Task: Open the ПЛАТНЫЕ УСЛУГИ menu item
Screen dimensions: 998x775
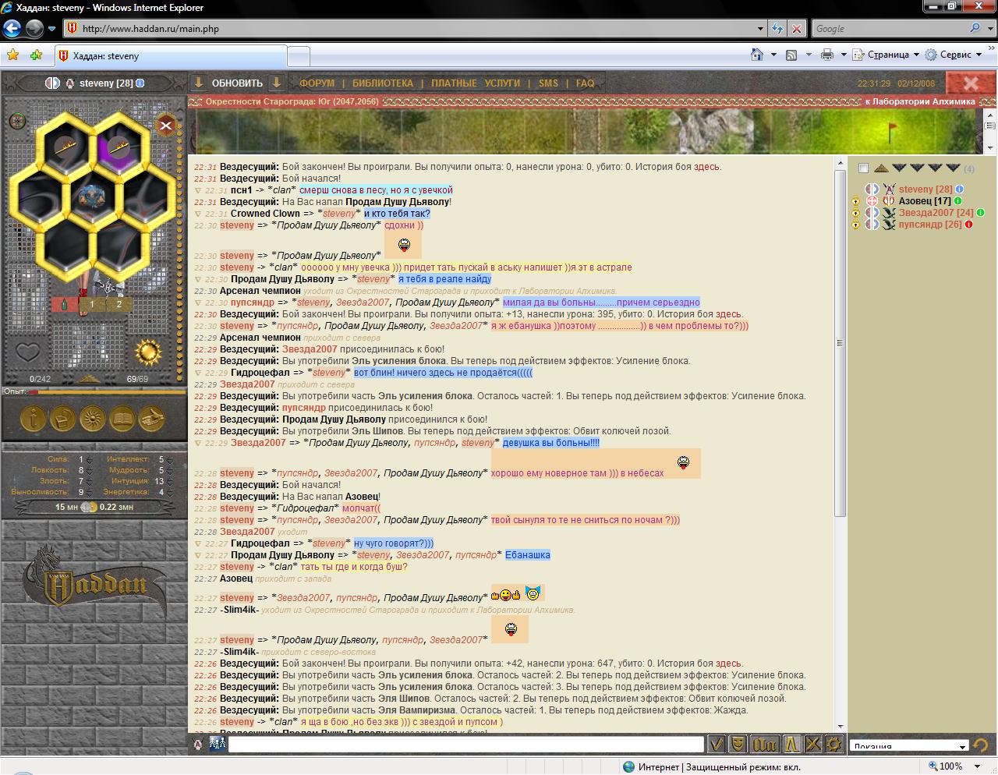Action: [x=476, y=83]
